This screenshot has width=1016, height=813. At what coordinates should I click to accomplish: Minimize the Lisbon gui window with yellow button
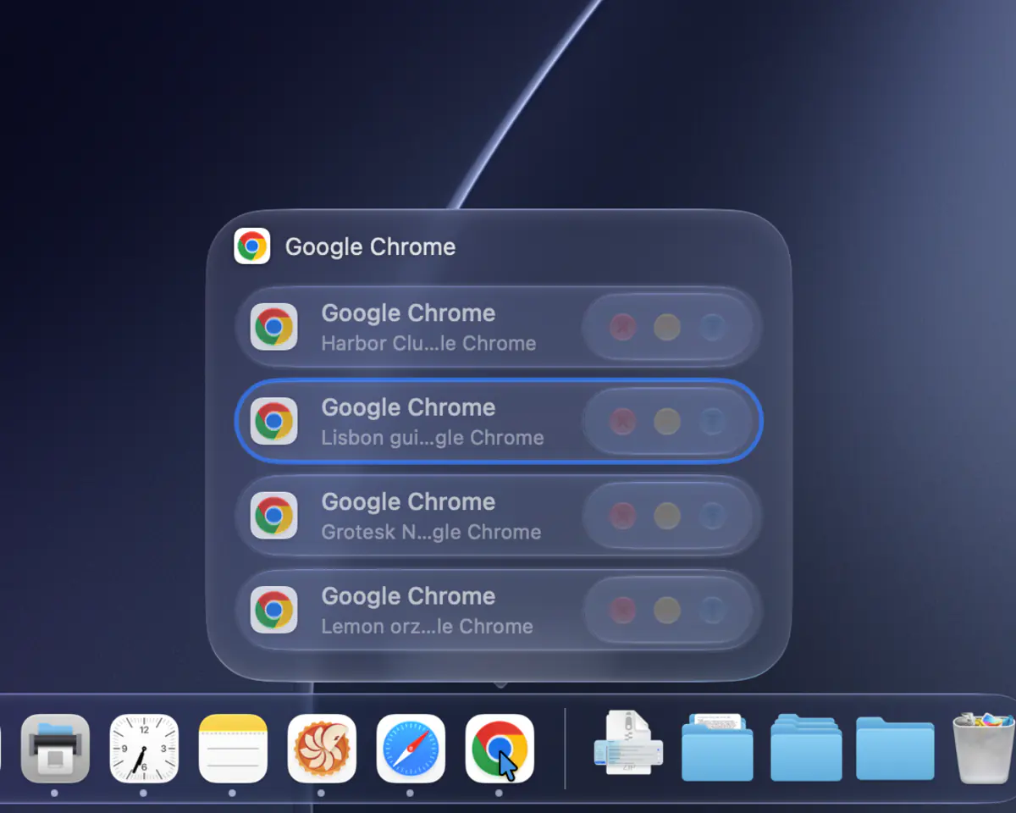point(667,421)
